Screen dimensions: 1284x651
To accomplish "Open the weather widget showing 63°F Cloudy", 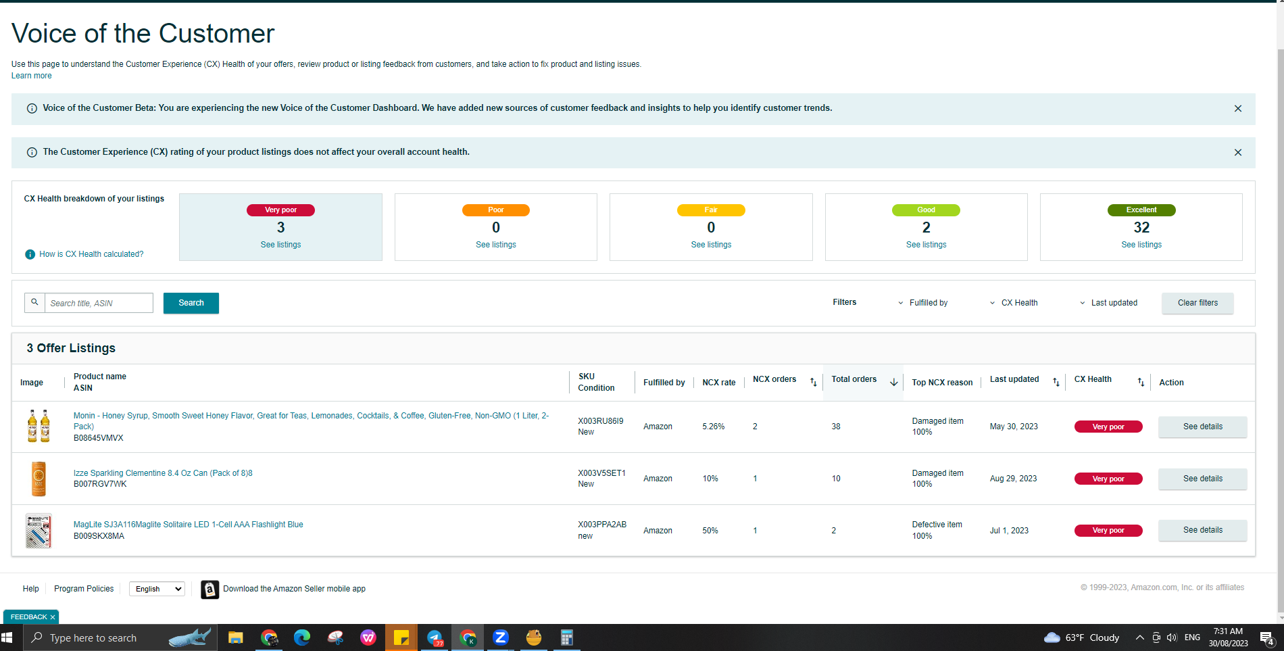I will click(1081, 637).
